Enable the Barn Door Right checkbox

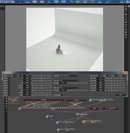click(107, 76)
